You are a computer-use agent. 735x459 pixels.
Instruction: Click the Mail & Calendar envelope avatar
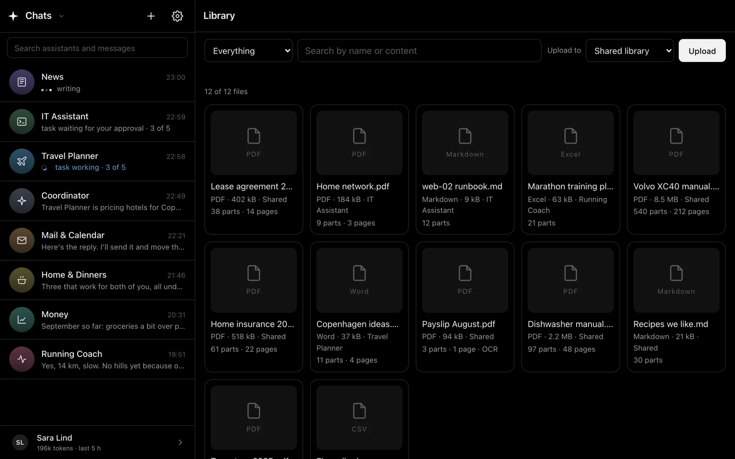[x=22, y=241]
